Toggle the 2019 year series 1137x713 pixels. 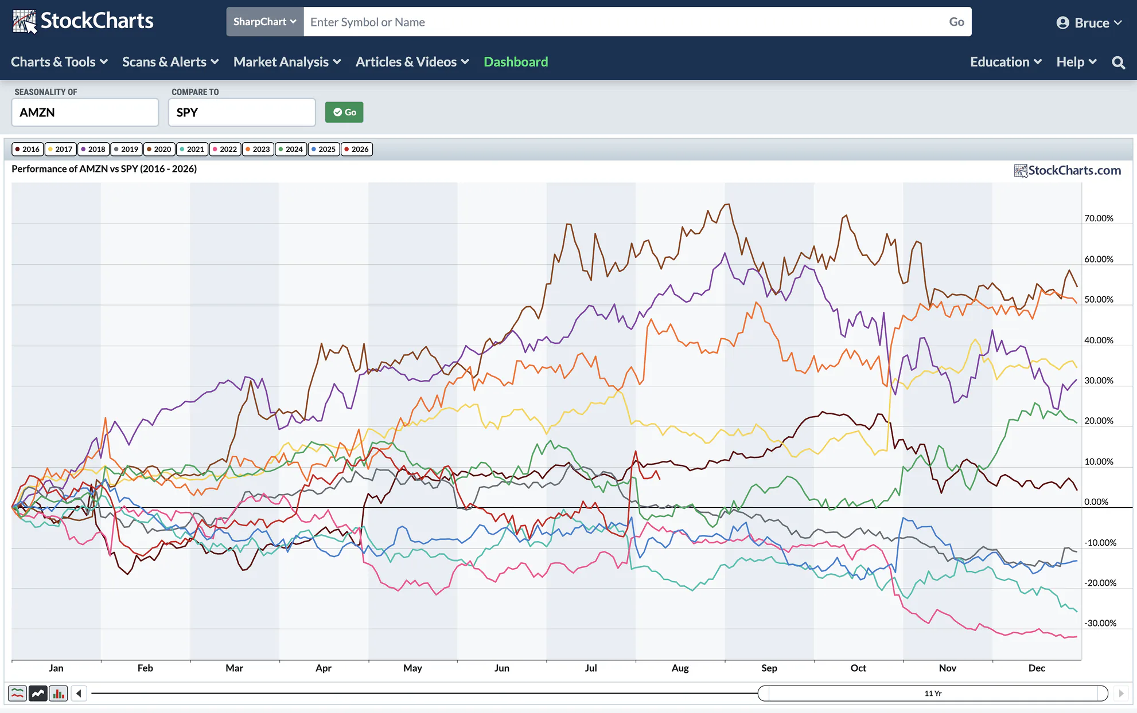pyautogui.click(x=126, y=149)
